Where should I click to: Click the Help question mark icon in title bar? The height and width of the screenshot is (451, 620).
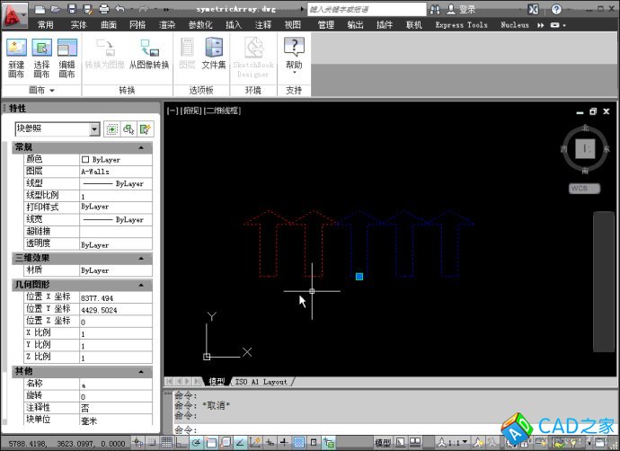pyautogui.click(x=556, y=9)
